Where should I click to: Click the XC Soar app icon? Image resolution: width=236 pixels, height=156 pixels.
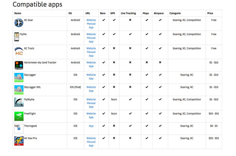(19, 23)
